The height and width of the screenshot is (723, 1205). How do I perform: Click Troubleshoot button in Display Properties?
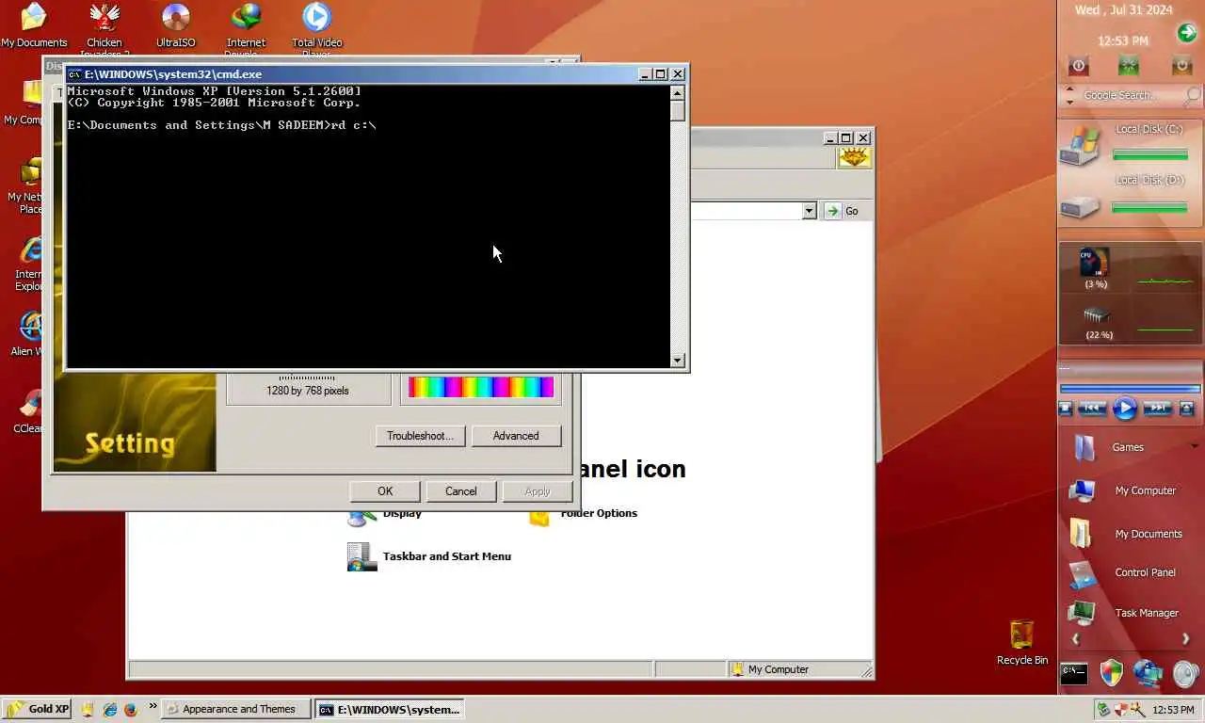(420, 436)
